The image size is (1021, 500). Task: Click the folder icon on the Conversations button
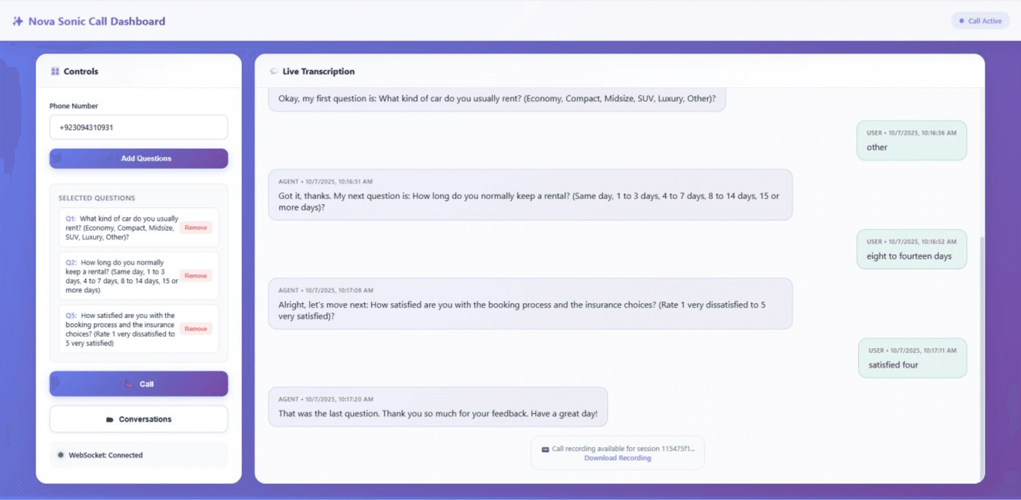point(110,419)
